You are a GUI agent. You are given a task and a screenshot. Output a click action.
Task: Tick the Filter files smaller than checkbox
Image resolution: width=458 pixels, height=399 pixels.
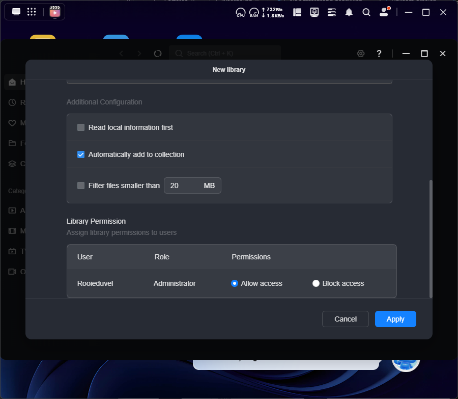pos(81,185)
